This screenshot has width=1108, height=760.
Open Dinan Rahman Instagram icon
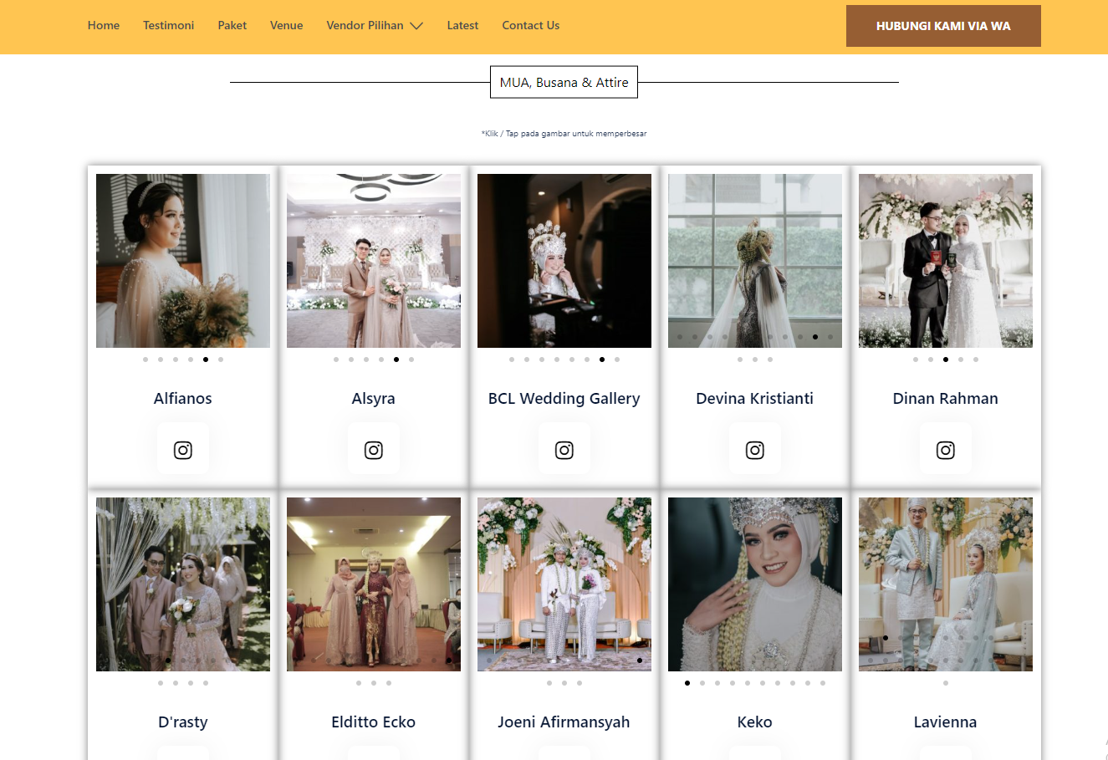(x=945, y=450)
